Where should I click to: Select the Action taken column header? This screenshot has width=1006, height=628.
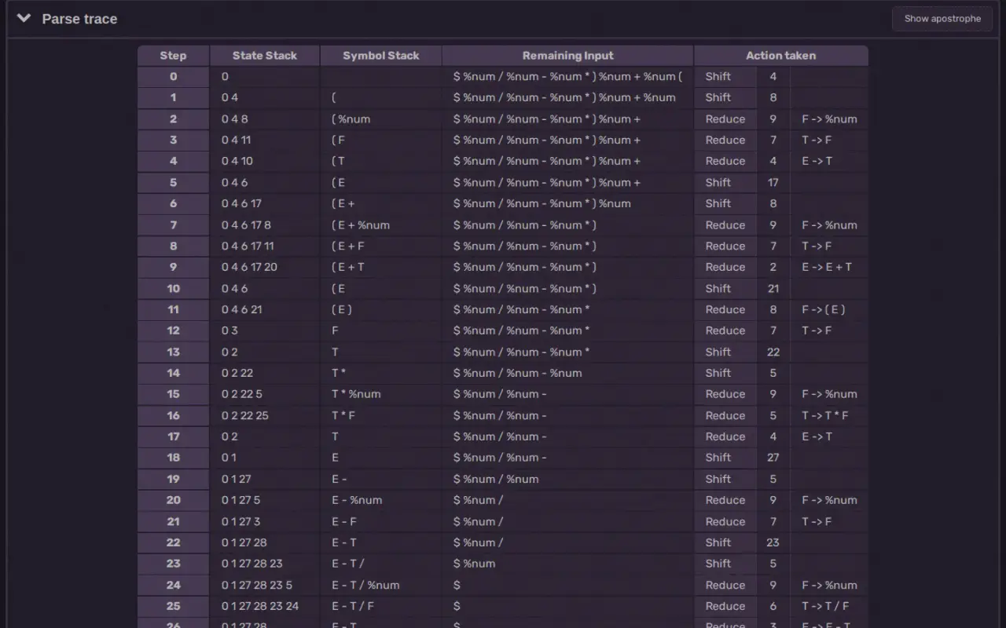click(x=780, y=56)
